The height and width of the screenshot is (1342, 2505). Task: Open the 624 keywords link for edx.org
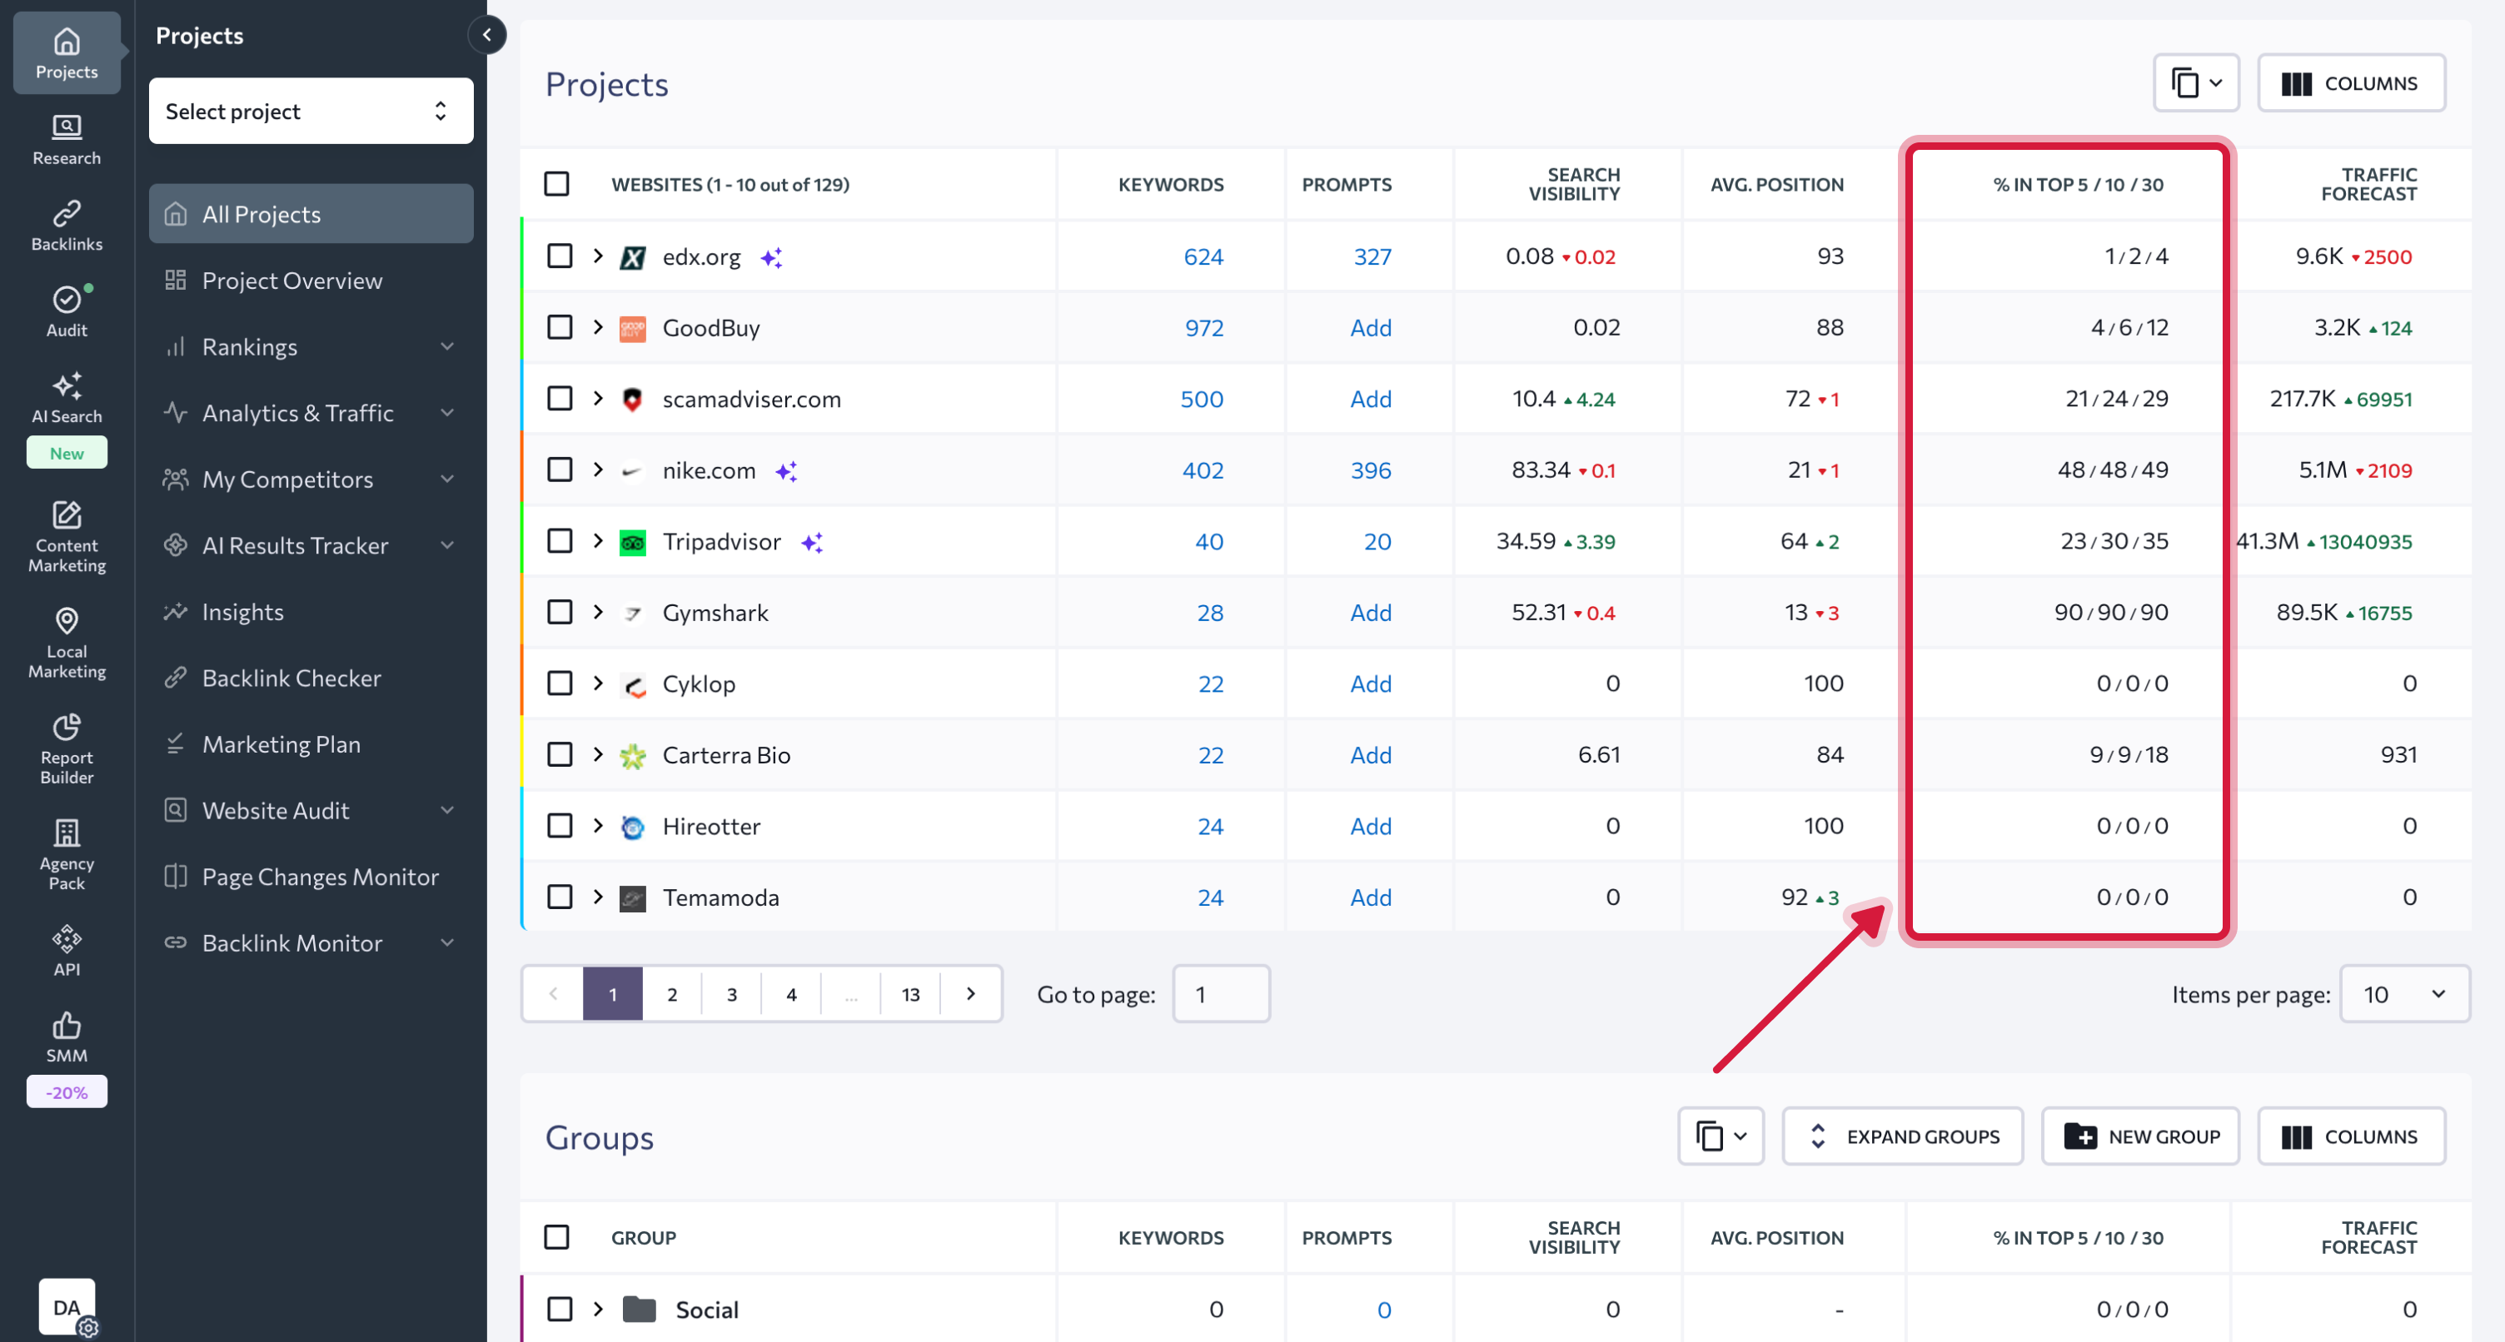coord(1203,256)
